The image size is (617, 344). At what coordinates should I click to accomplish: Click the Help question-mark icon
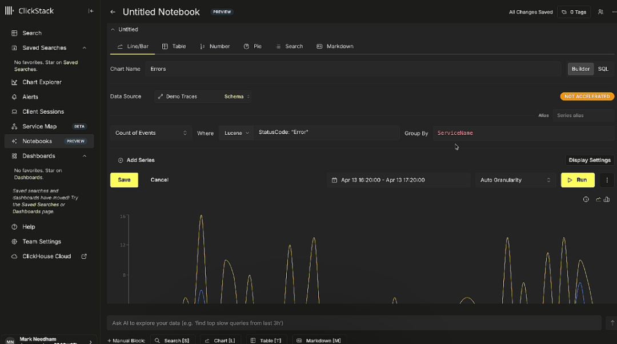point(14,227)
